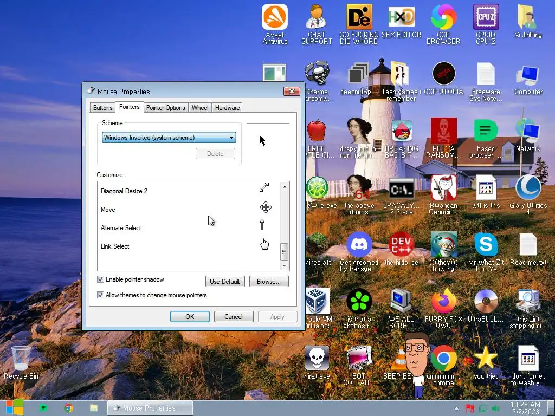The image size is (555, 416).
Task: Toggle Allow themes to change mouse pointers
Action: (x=100, y=295)
